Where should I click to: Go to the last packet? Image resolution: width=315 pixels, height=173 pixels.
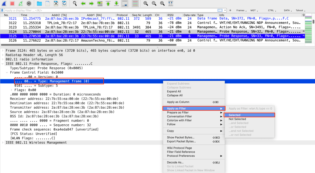click(x=117, y=4)
